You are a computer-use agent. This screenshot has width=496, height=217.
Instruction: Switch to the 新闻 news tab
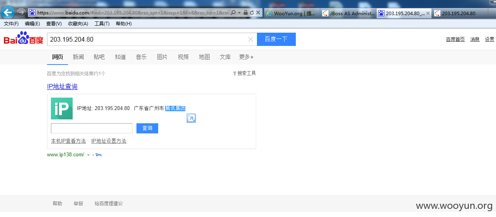(78, 57)
